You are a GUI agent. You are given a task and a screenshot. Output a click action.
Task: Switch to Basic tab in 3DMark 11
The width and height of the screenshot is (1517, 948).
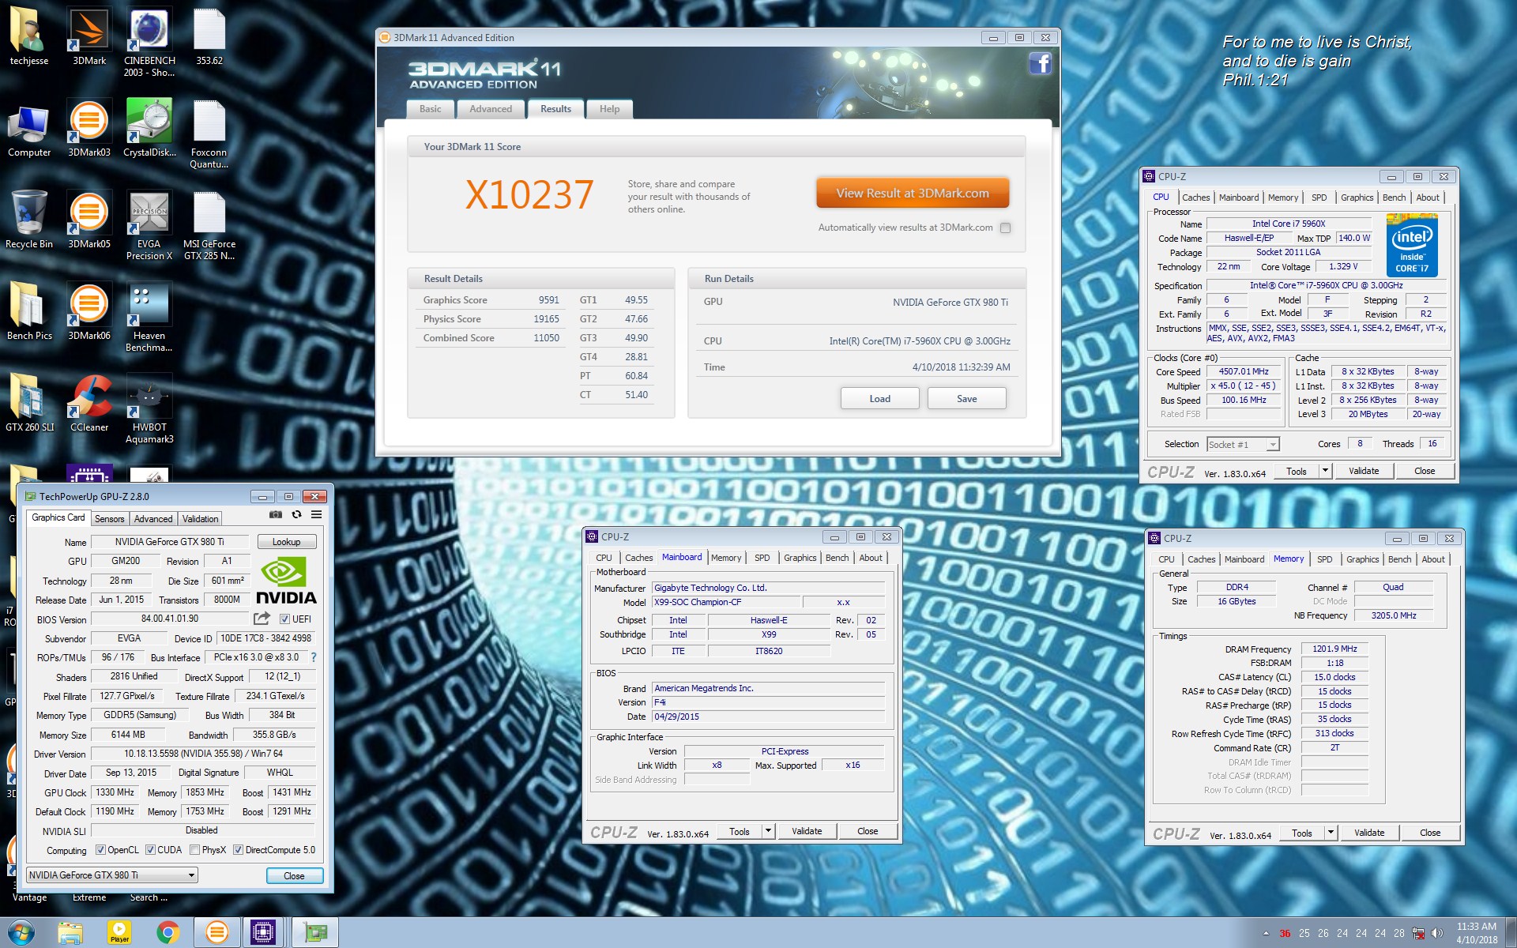[431, 109]
